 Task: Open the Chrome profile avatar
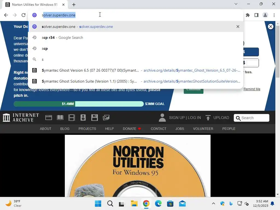coord(265,15)
